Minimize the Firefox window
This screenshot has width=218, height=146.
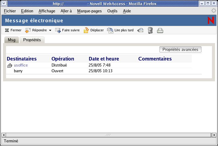point(202,3)
